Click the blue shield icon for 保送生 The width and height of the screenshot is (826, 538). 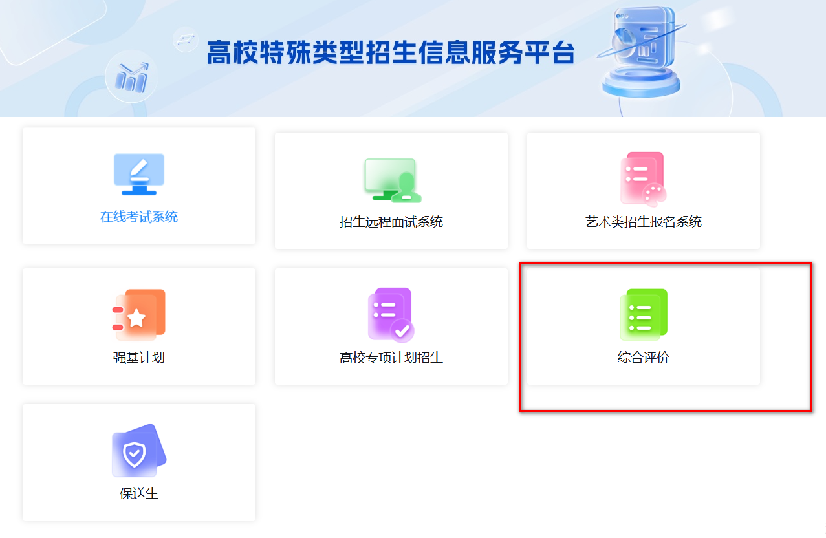(x=138, y=451)
